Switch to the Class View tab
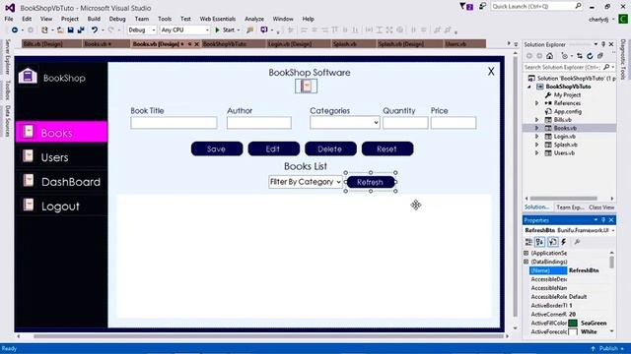 pyautogui.click(x=601, y=207)
